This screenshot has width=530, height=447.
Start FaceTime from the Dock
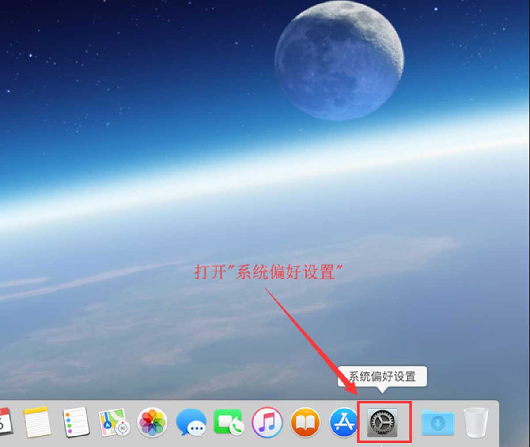pos(229,422)
